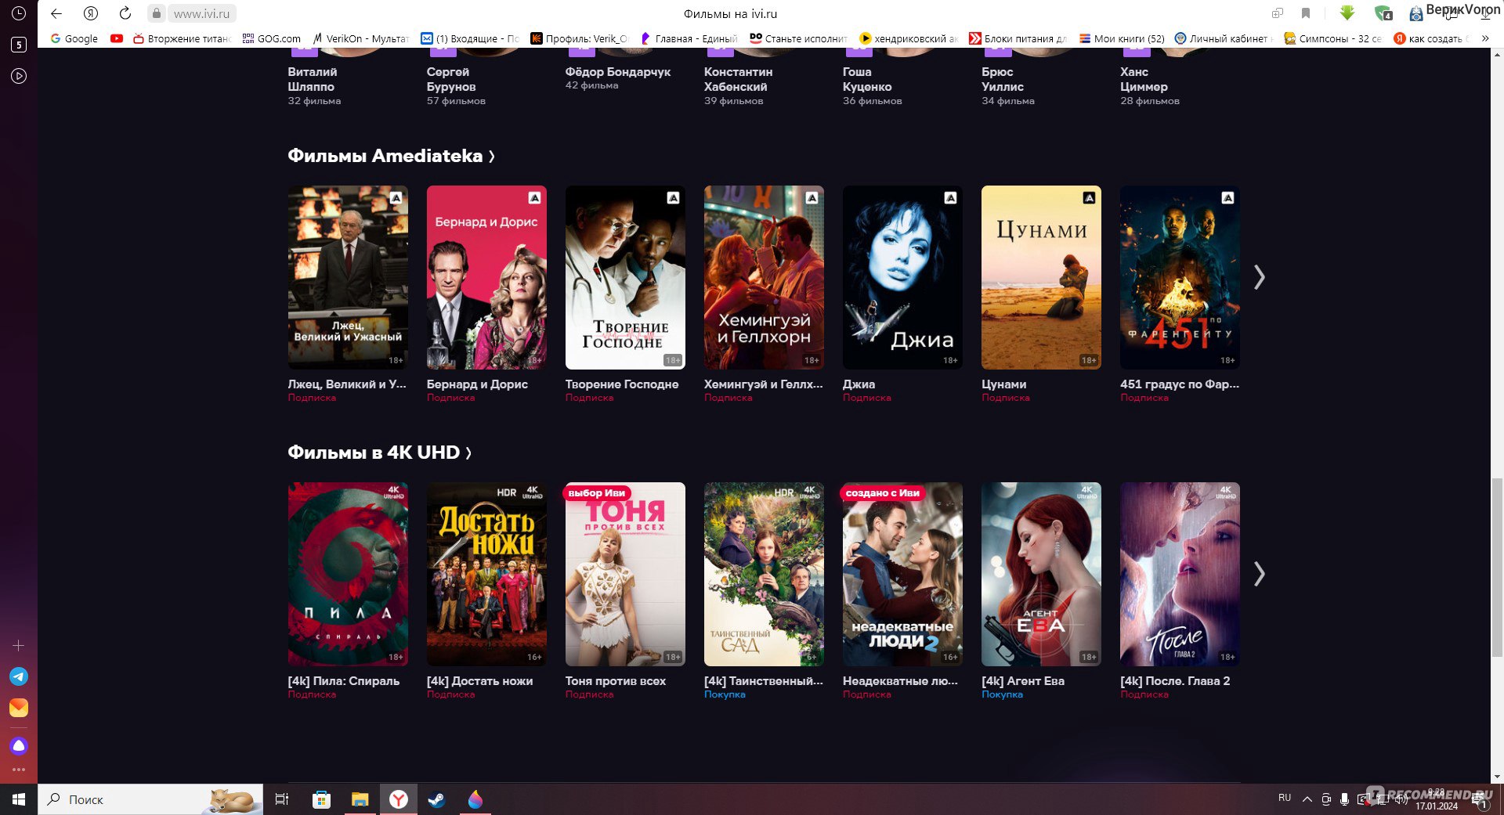This screenshot has width=1504, height=815.
Task: Open the Лжец, Великий и Ужасный poster
Action: point(348,277)
